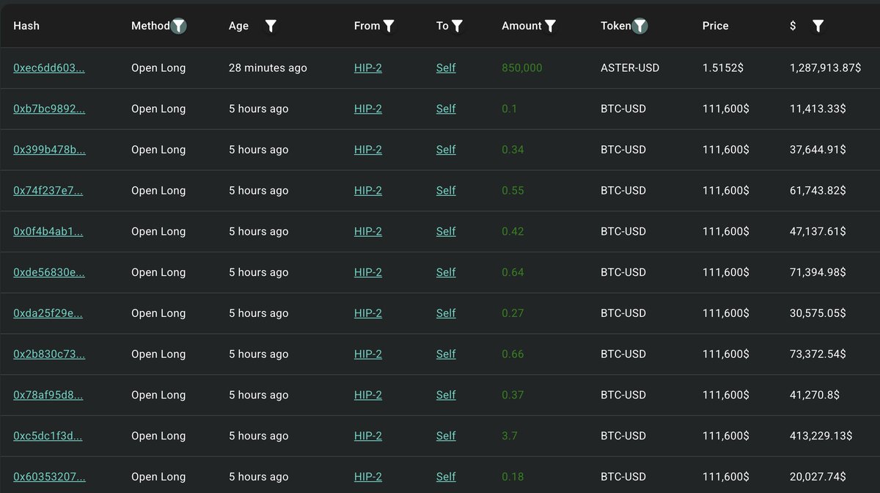880x493 pixels.
Task: Select the 1,287,913.87$ value cell
Action: pos(825,68)
